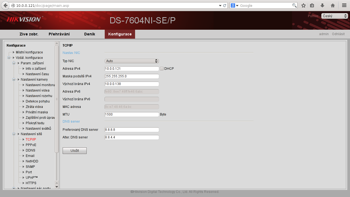Enable the DHCP checkbox
The height and width of the screenshot is (197, 350).
coord(162,69)
